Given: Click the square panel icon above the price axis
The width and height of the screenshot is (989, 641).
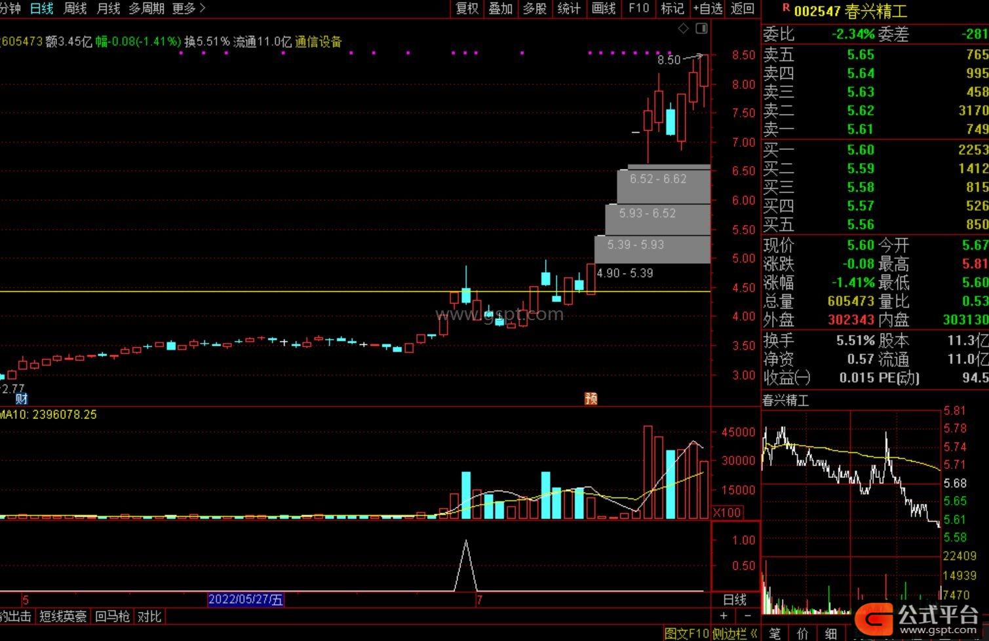Looking at the screenshot, I should click(702, 28).
